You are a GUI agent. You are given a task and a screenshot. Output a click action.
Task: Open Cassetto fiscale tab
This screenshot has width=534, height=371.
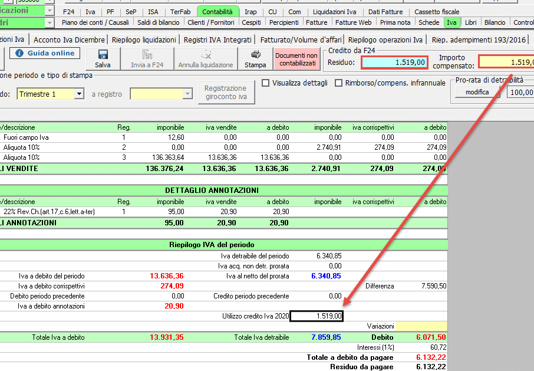[437, 12]
